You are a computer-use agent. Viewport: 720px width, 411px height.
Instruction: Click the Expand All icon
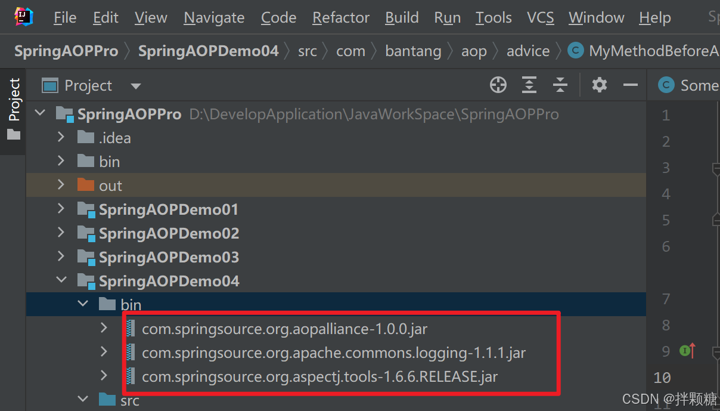point(529,85)
